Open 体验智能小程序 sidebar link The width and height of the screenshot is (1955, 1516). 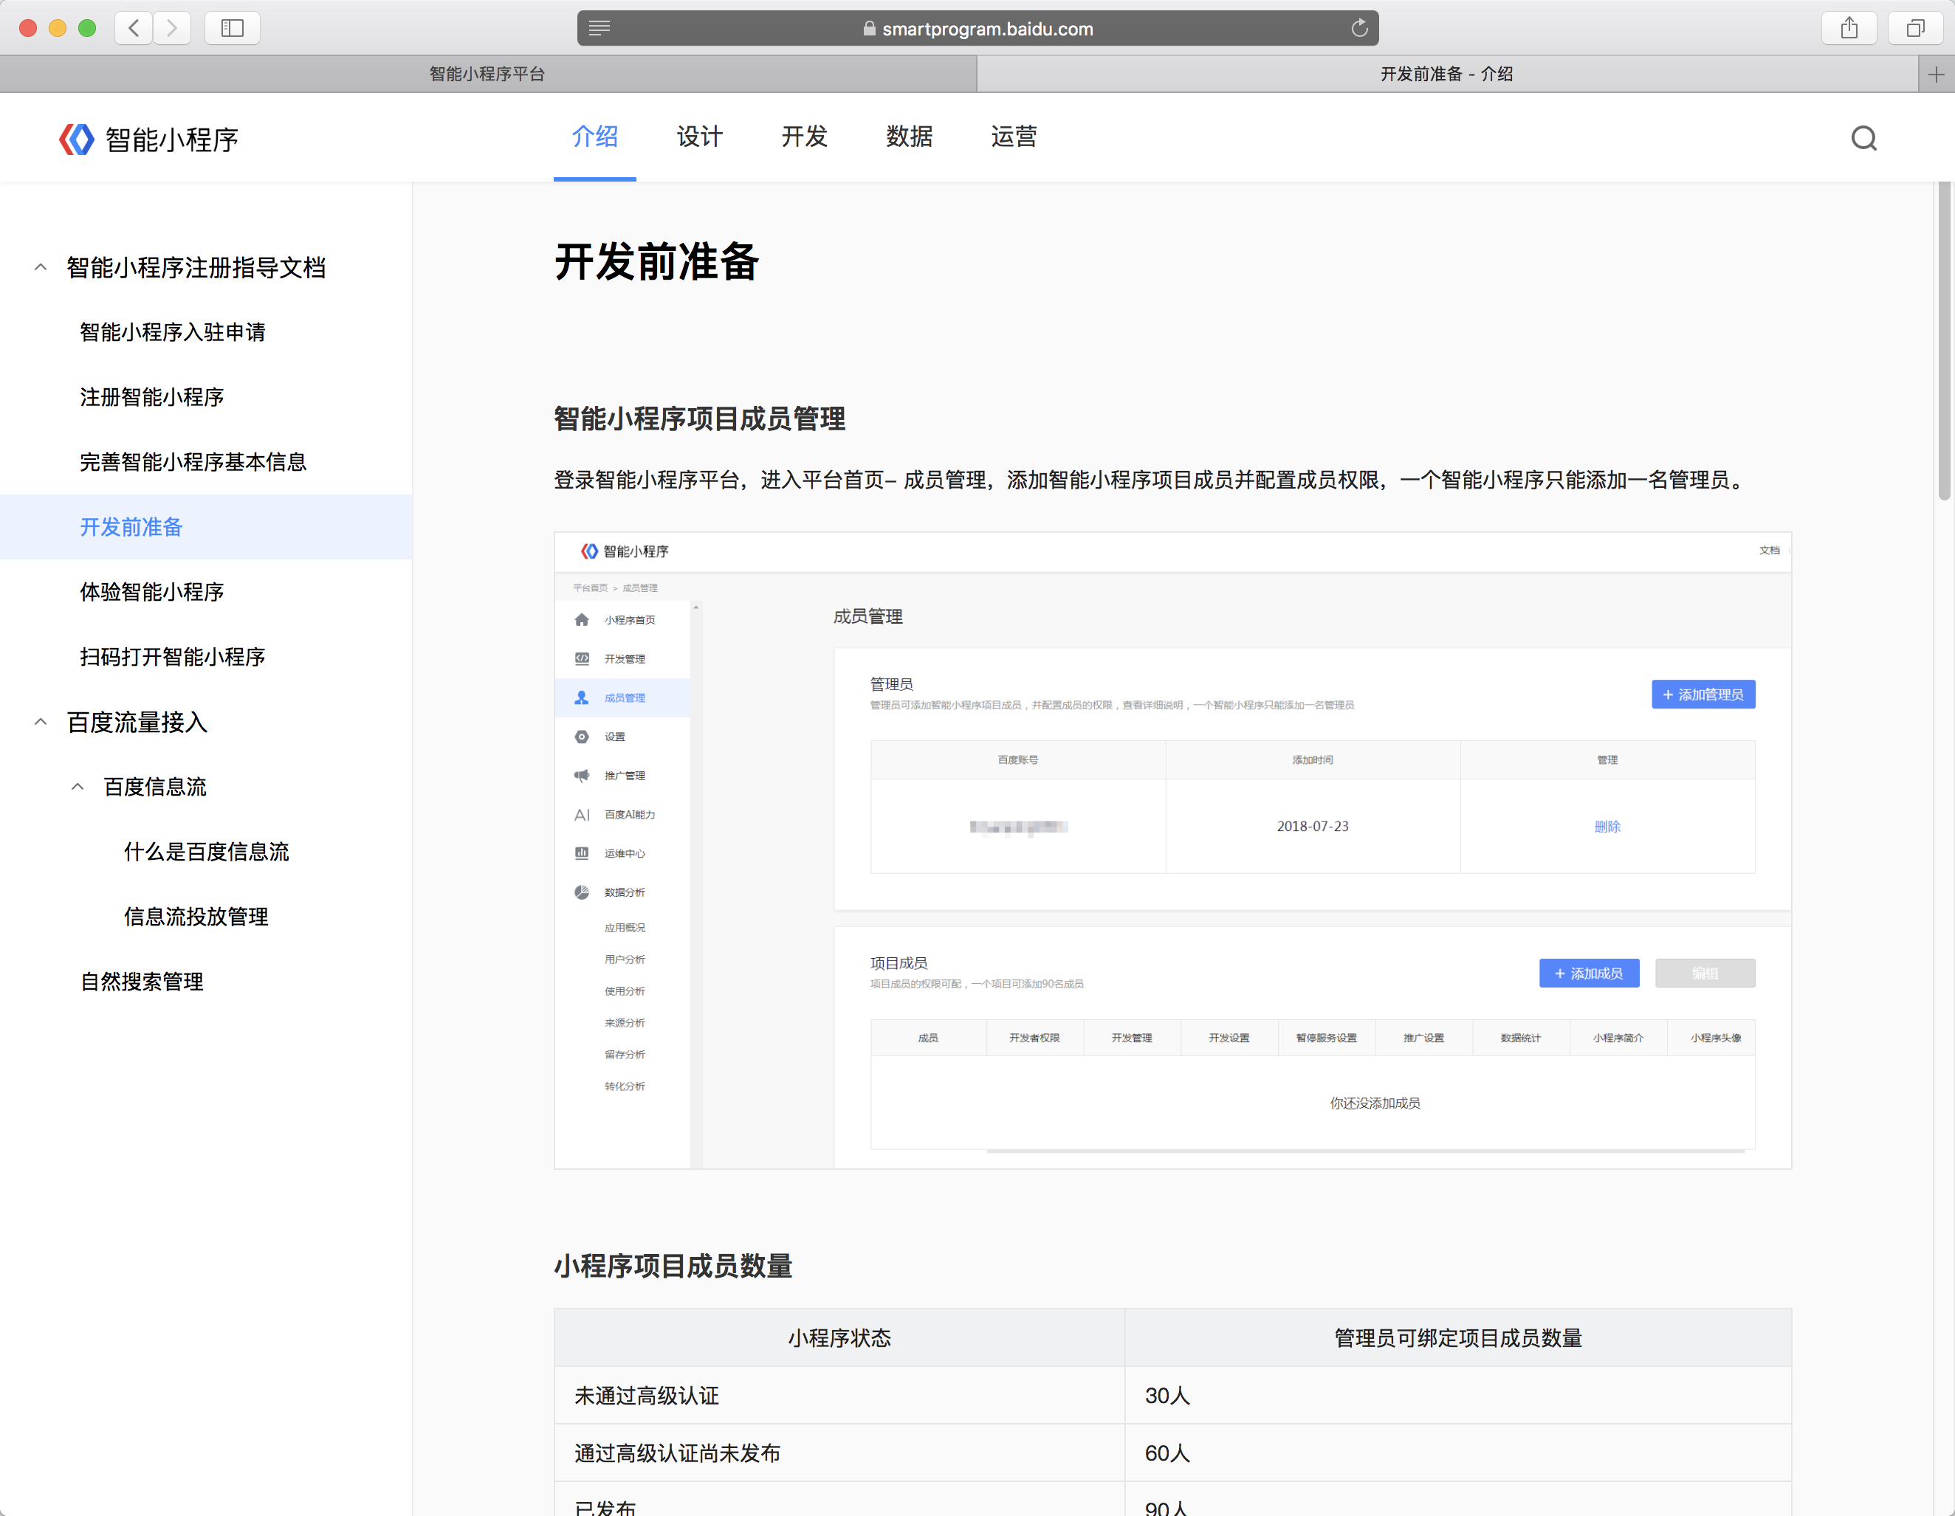point(151,591)
